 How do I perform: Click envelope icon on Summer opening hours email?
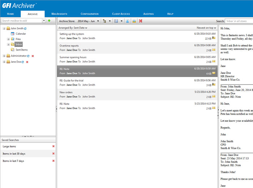pyautogui.click(x=214, y=61)
